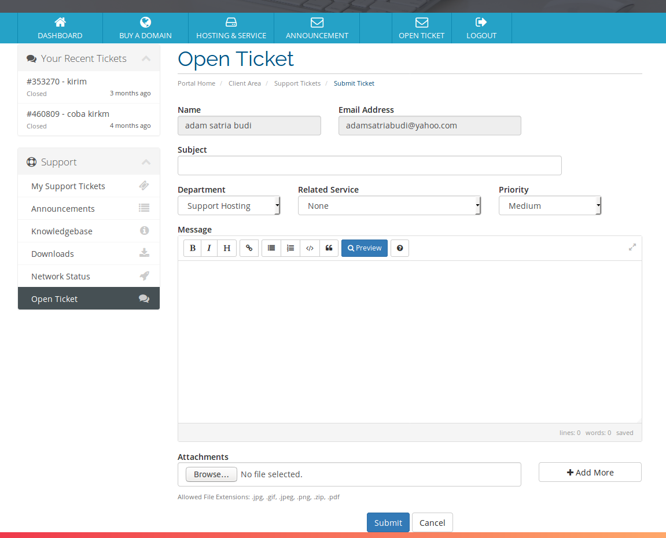Click the Subject input field
The image size is (666, 538).
click(x=369, y=165)
